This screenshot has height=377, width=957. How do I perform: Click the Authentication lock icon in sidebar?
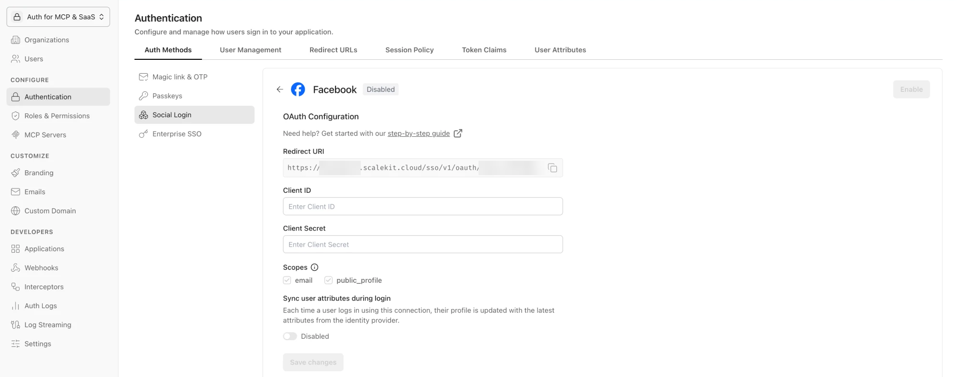16,97
